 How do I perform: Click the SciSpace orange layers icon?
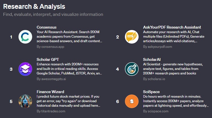[132, 101]
